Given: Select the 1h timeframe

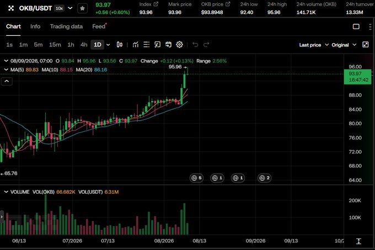Looking at the screenshot, I should pos(71,45).
